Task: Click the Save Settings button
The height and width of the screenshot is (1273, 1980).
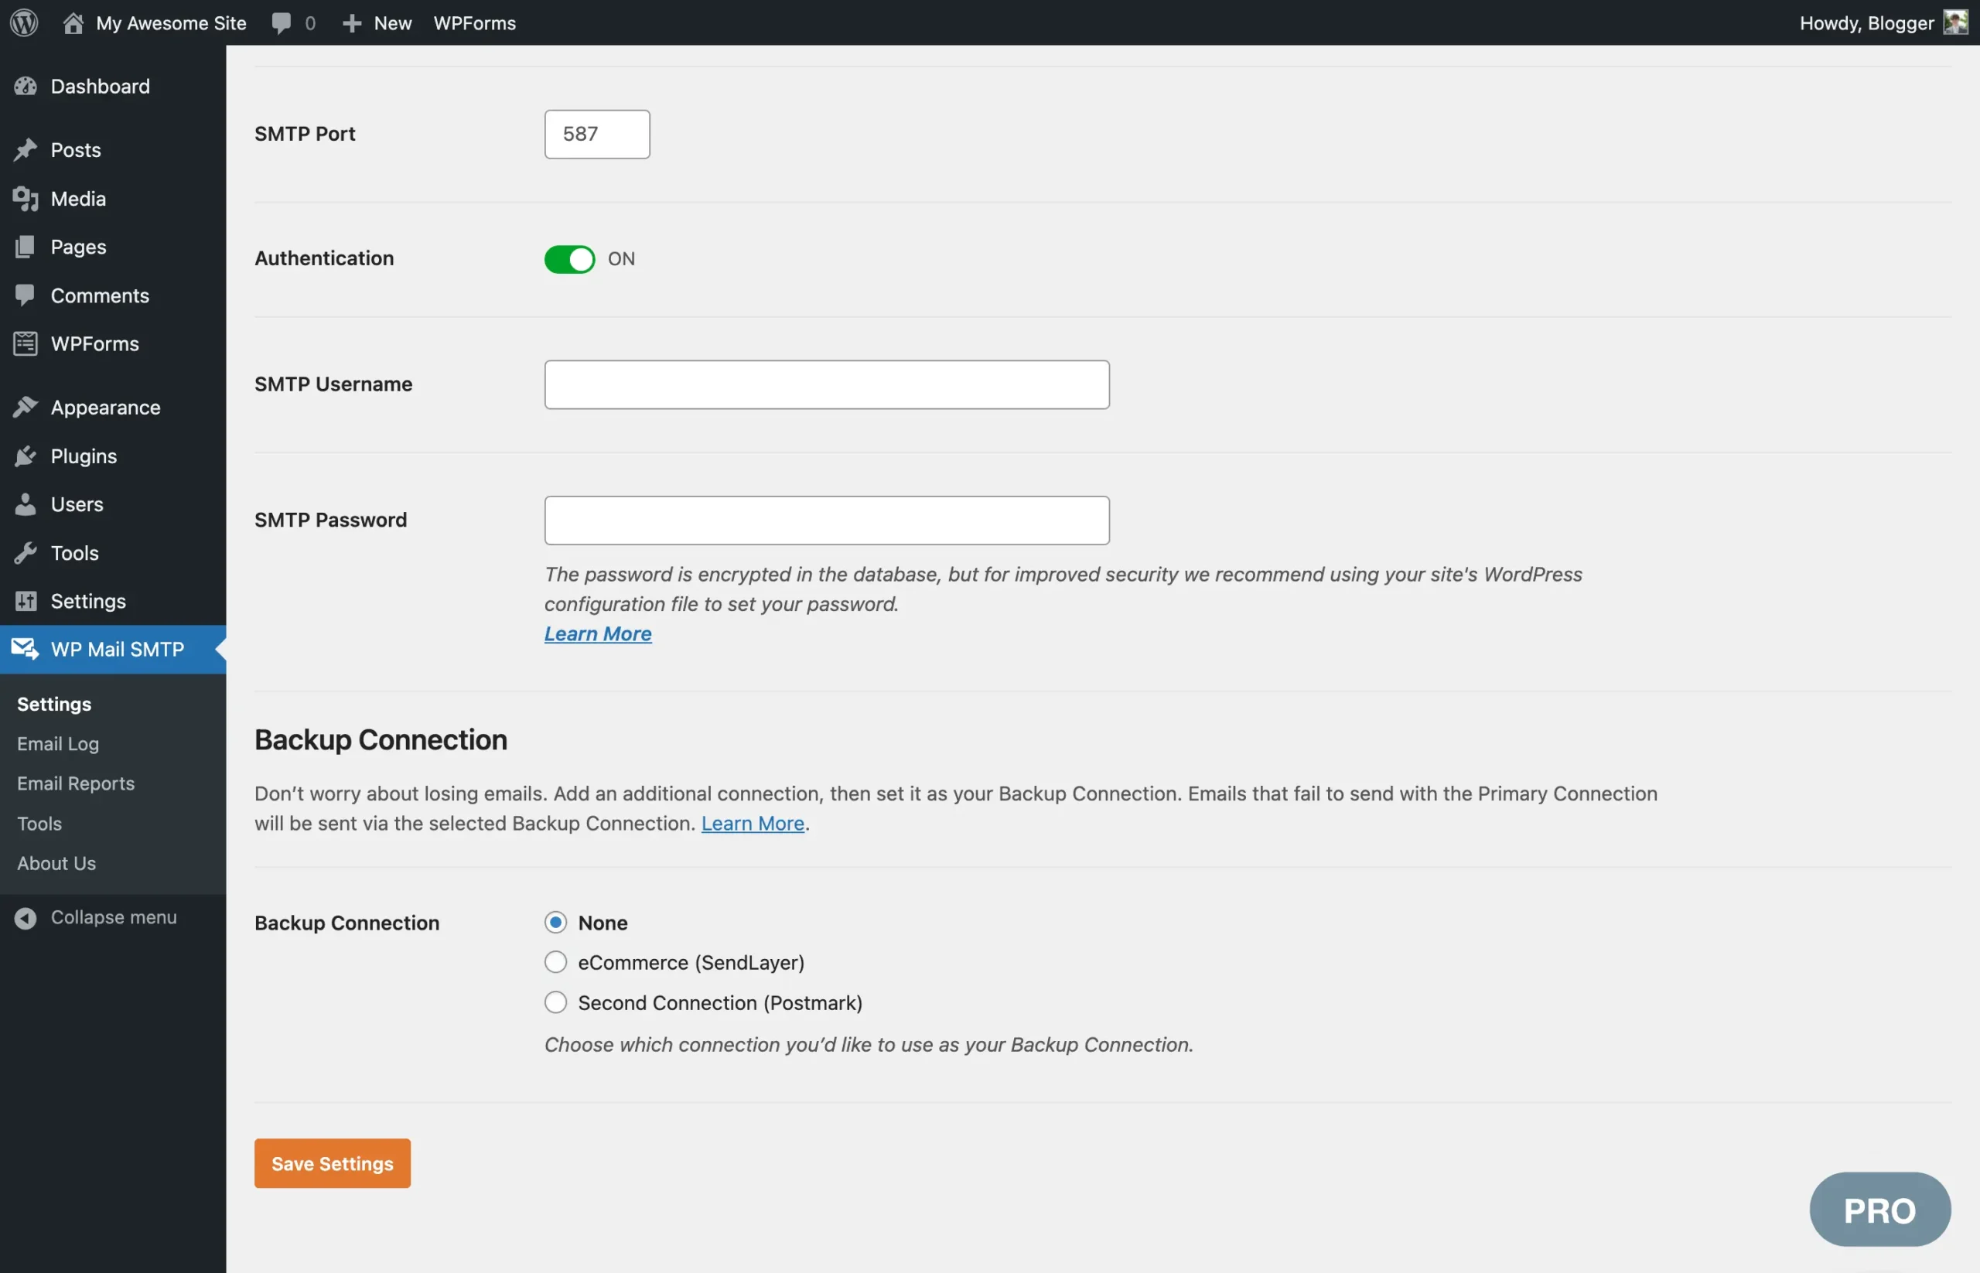Action: 333,1163
